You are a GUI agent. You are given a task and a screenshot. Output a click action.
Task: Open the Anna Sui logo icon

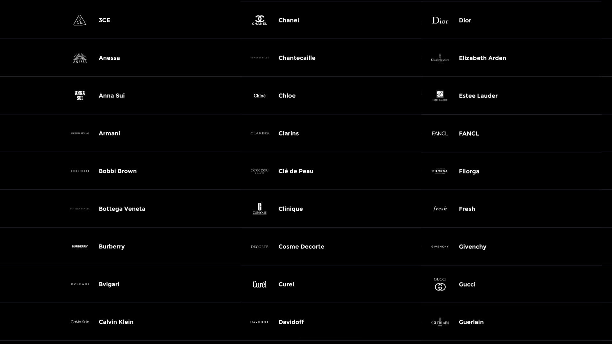[x=80, y=96]
